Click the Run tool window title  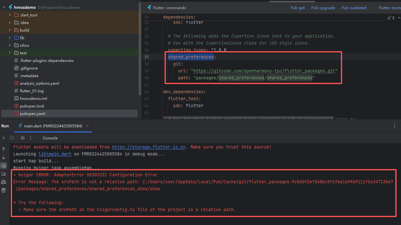tap(5, 126)
